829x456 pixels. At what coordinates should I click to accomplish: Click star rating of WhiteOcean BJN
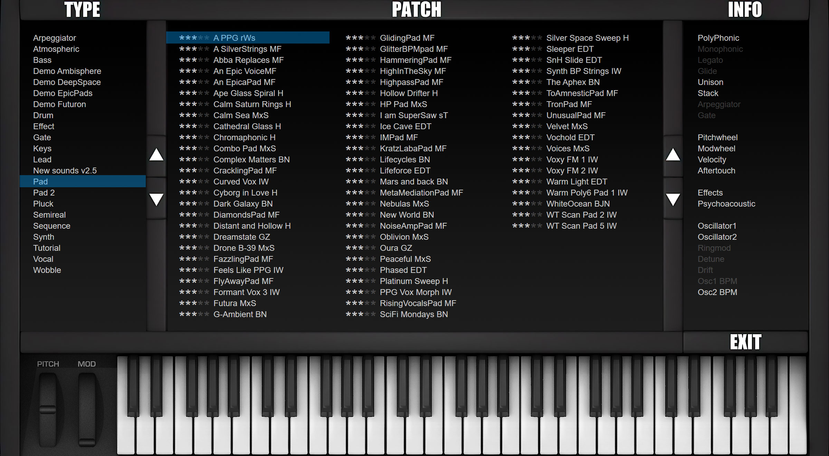tap(527, 204)
